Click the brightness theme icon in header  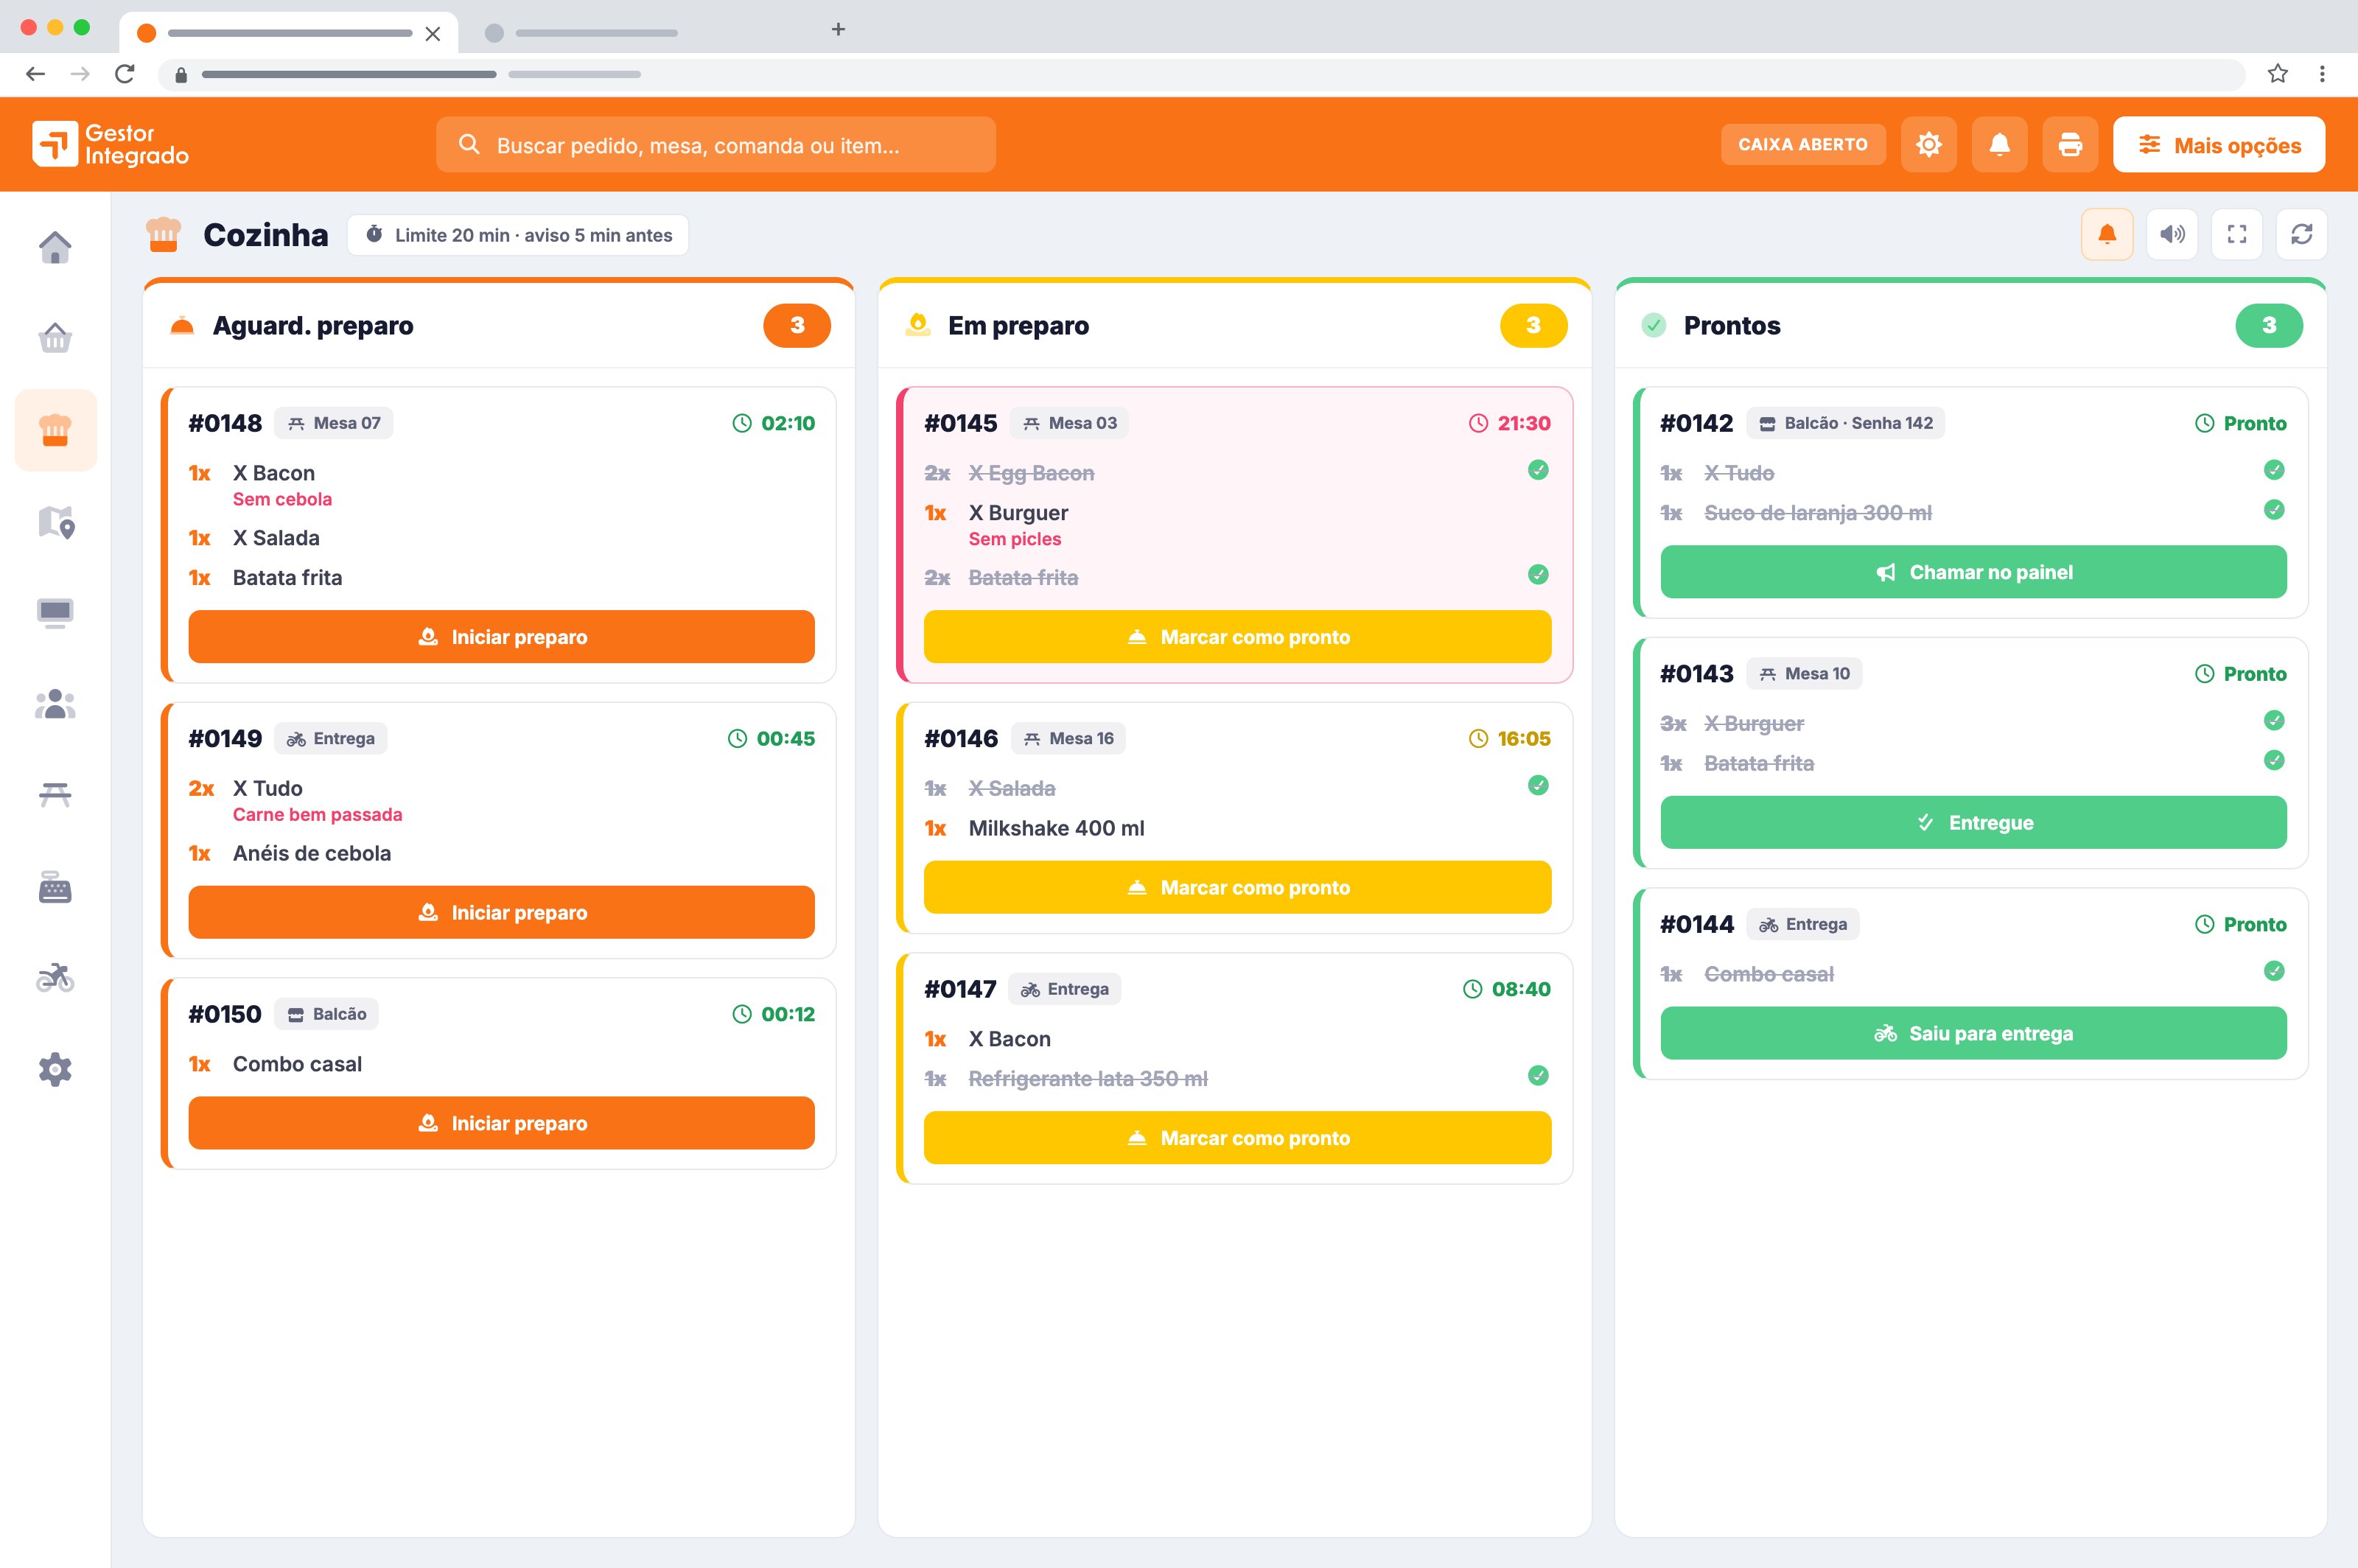coord(1928,145)
